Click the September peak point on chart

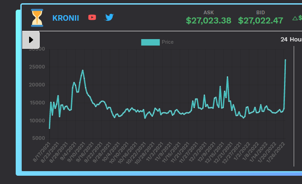click(83, 70)
